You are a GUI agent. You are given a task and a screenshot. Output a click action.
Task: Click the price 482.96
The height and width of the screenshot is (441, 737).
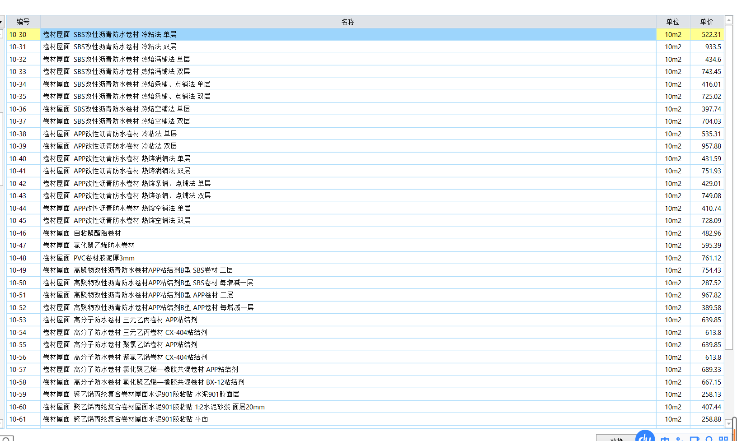click(x=707, y=233)
